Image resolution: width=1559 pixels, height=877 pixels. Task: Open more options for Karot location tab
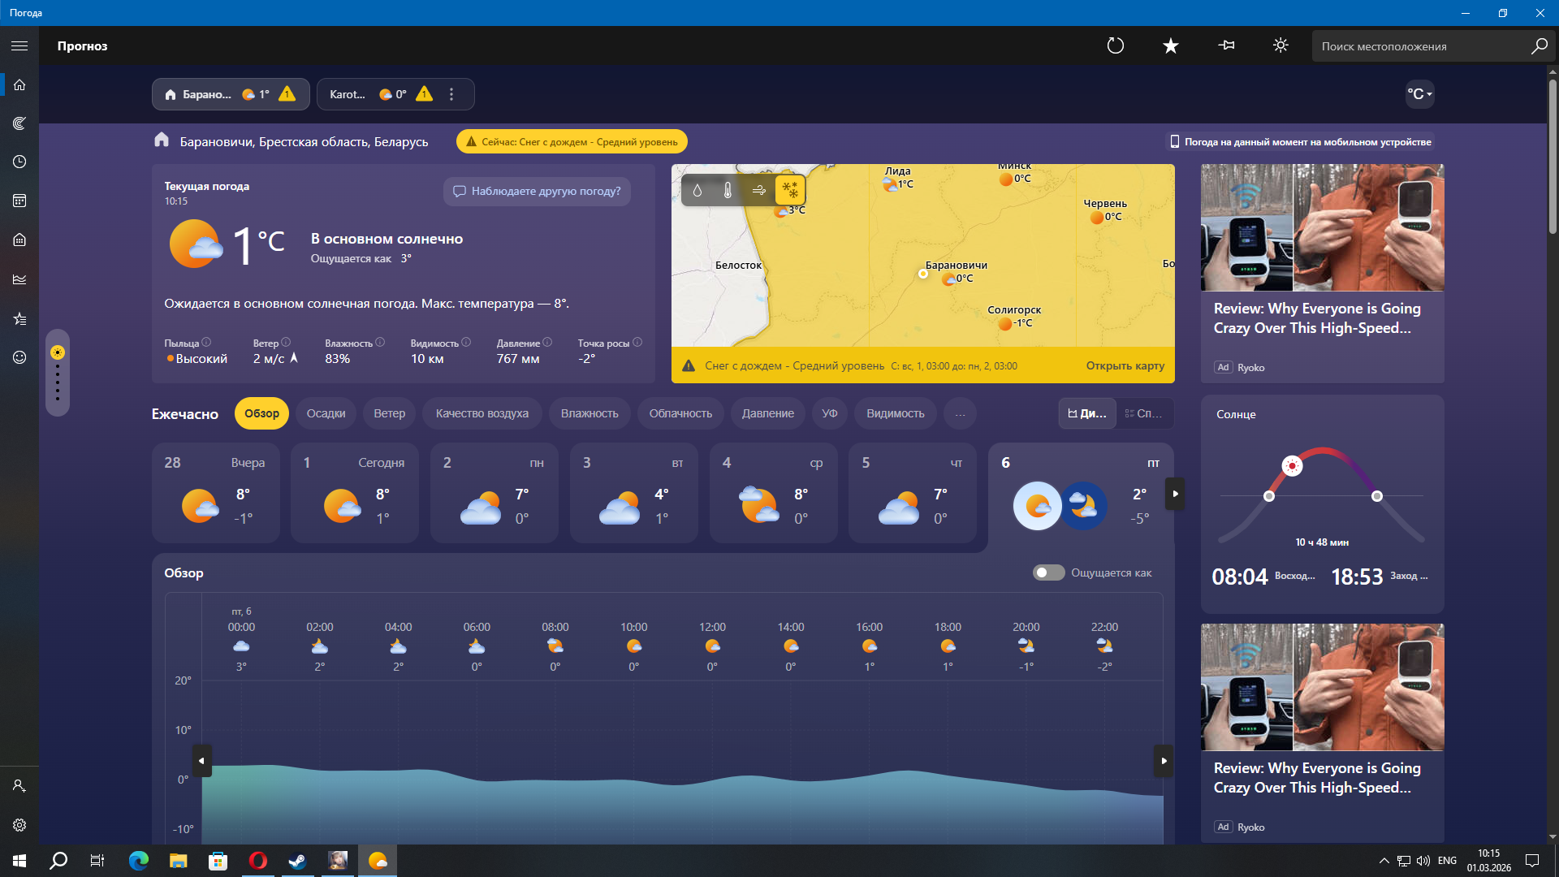point(451,94)
